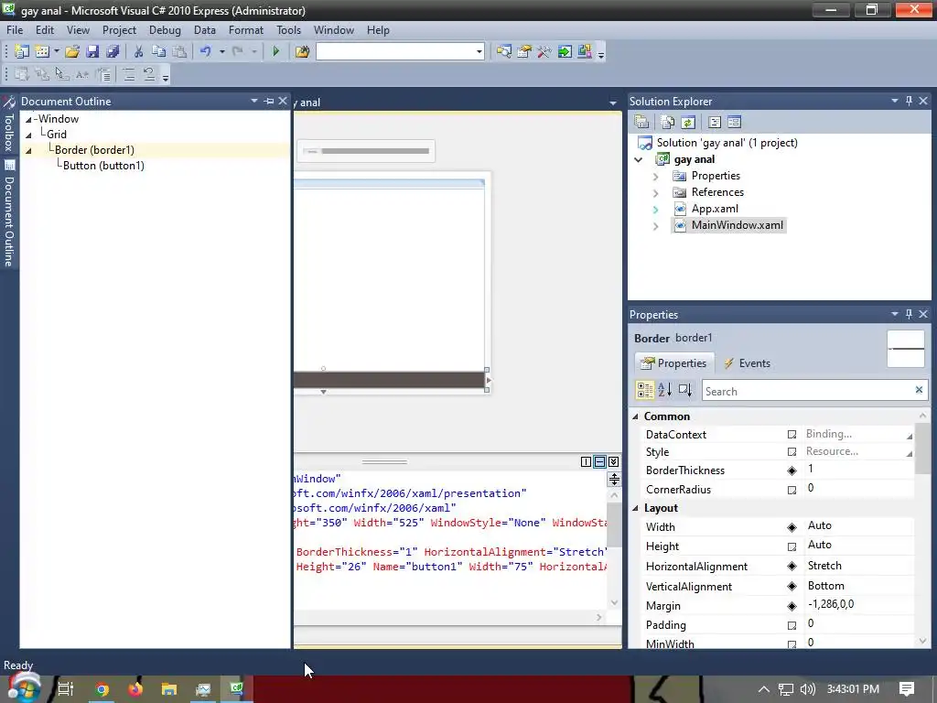Click the Extension Manager toolbar icon
This screenshot has height=703, width=937.
tap(585, 52)
